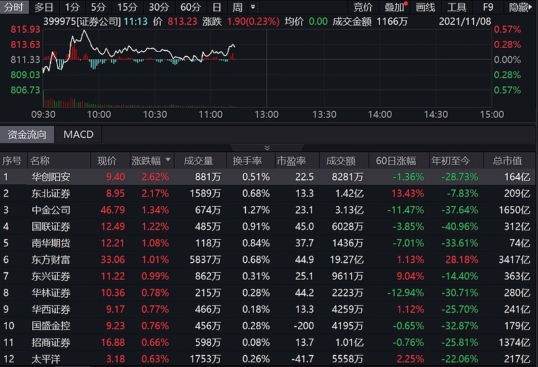Click 国盛金控's -200 P/E value
Screen dimensions: 538x367
pyautogui.click(x=304, y=326)
